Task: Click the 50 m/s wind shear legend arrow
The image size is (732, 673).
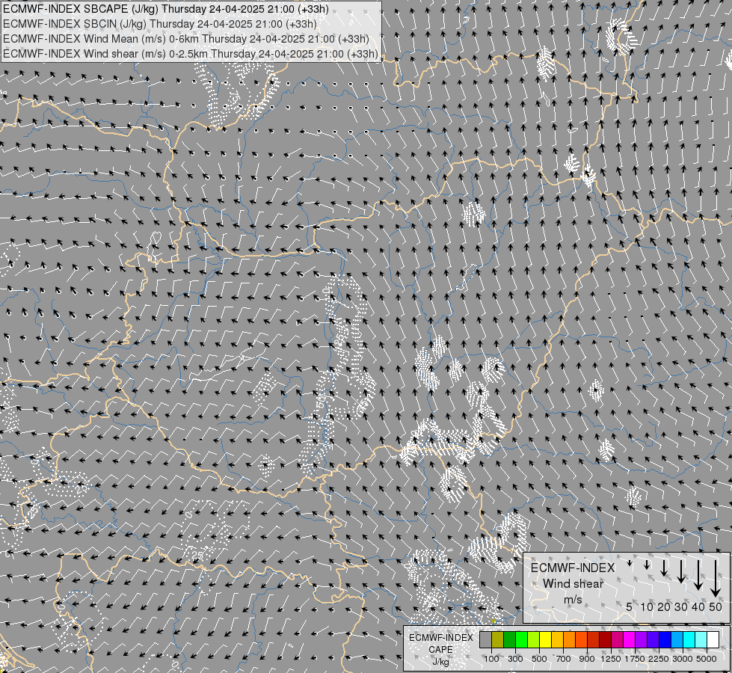Action: tap(716, 578)
